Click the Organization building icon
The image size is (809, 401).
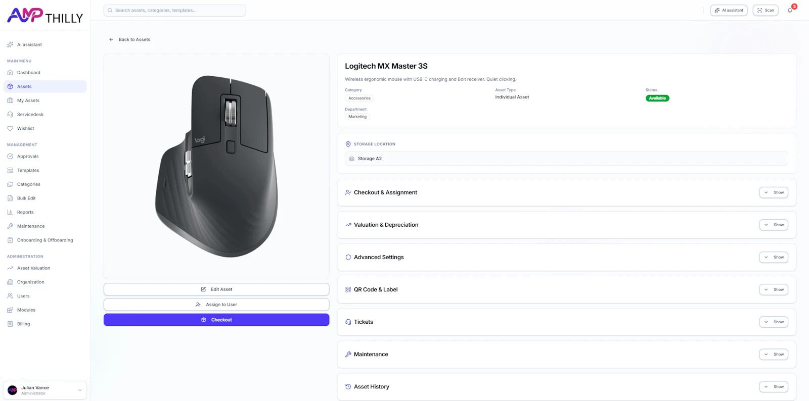click(x=10, y=282)
